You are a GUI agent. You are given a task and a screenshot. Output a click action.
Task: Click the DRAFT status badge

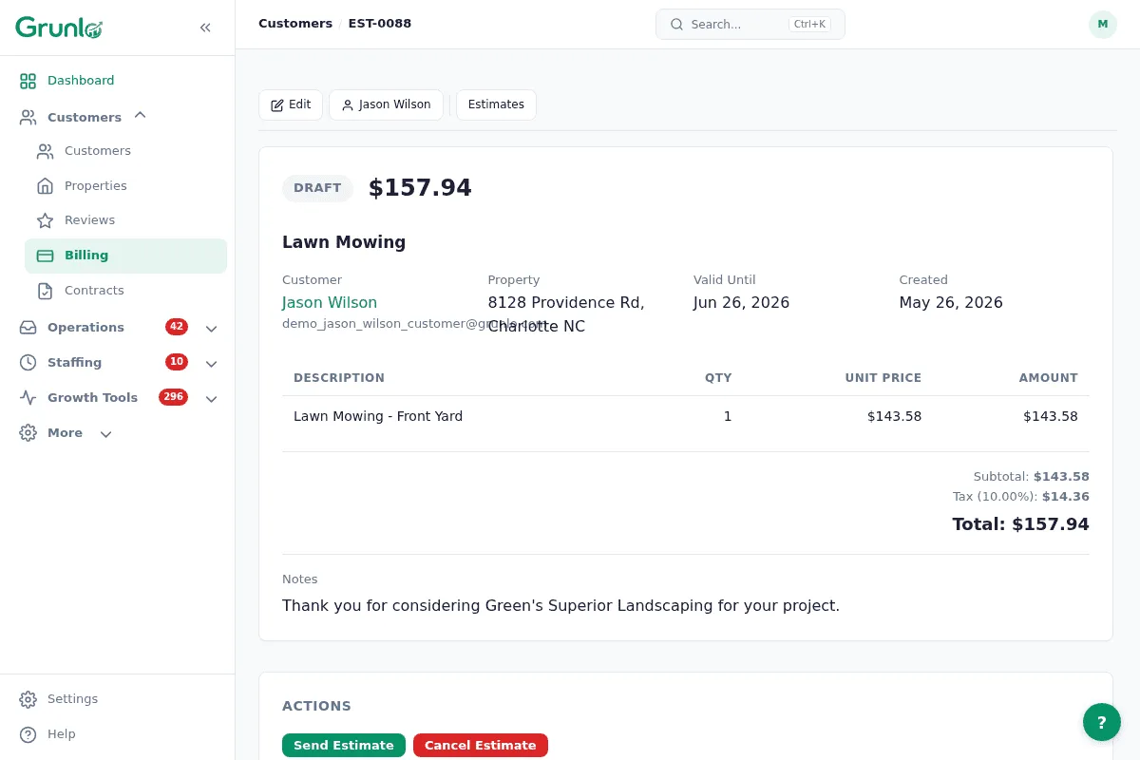point(317,188)
